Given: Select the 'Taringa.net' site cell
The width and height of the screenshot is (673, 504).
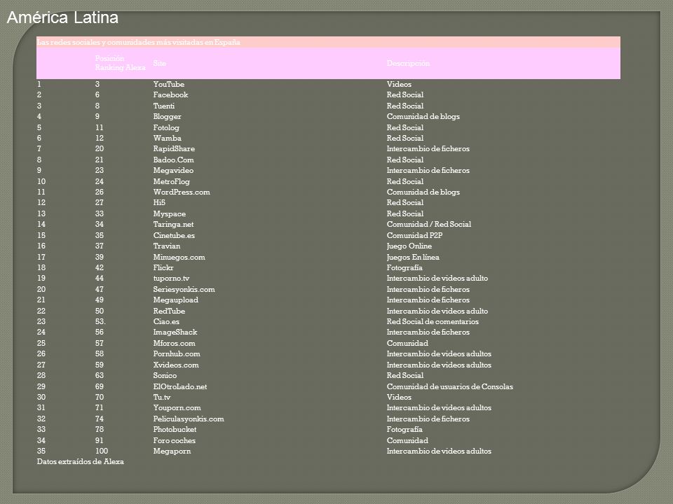Looking at the screenshot, I should click(173, 224).
